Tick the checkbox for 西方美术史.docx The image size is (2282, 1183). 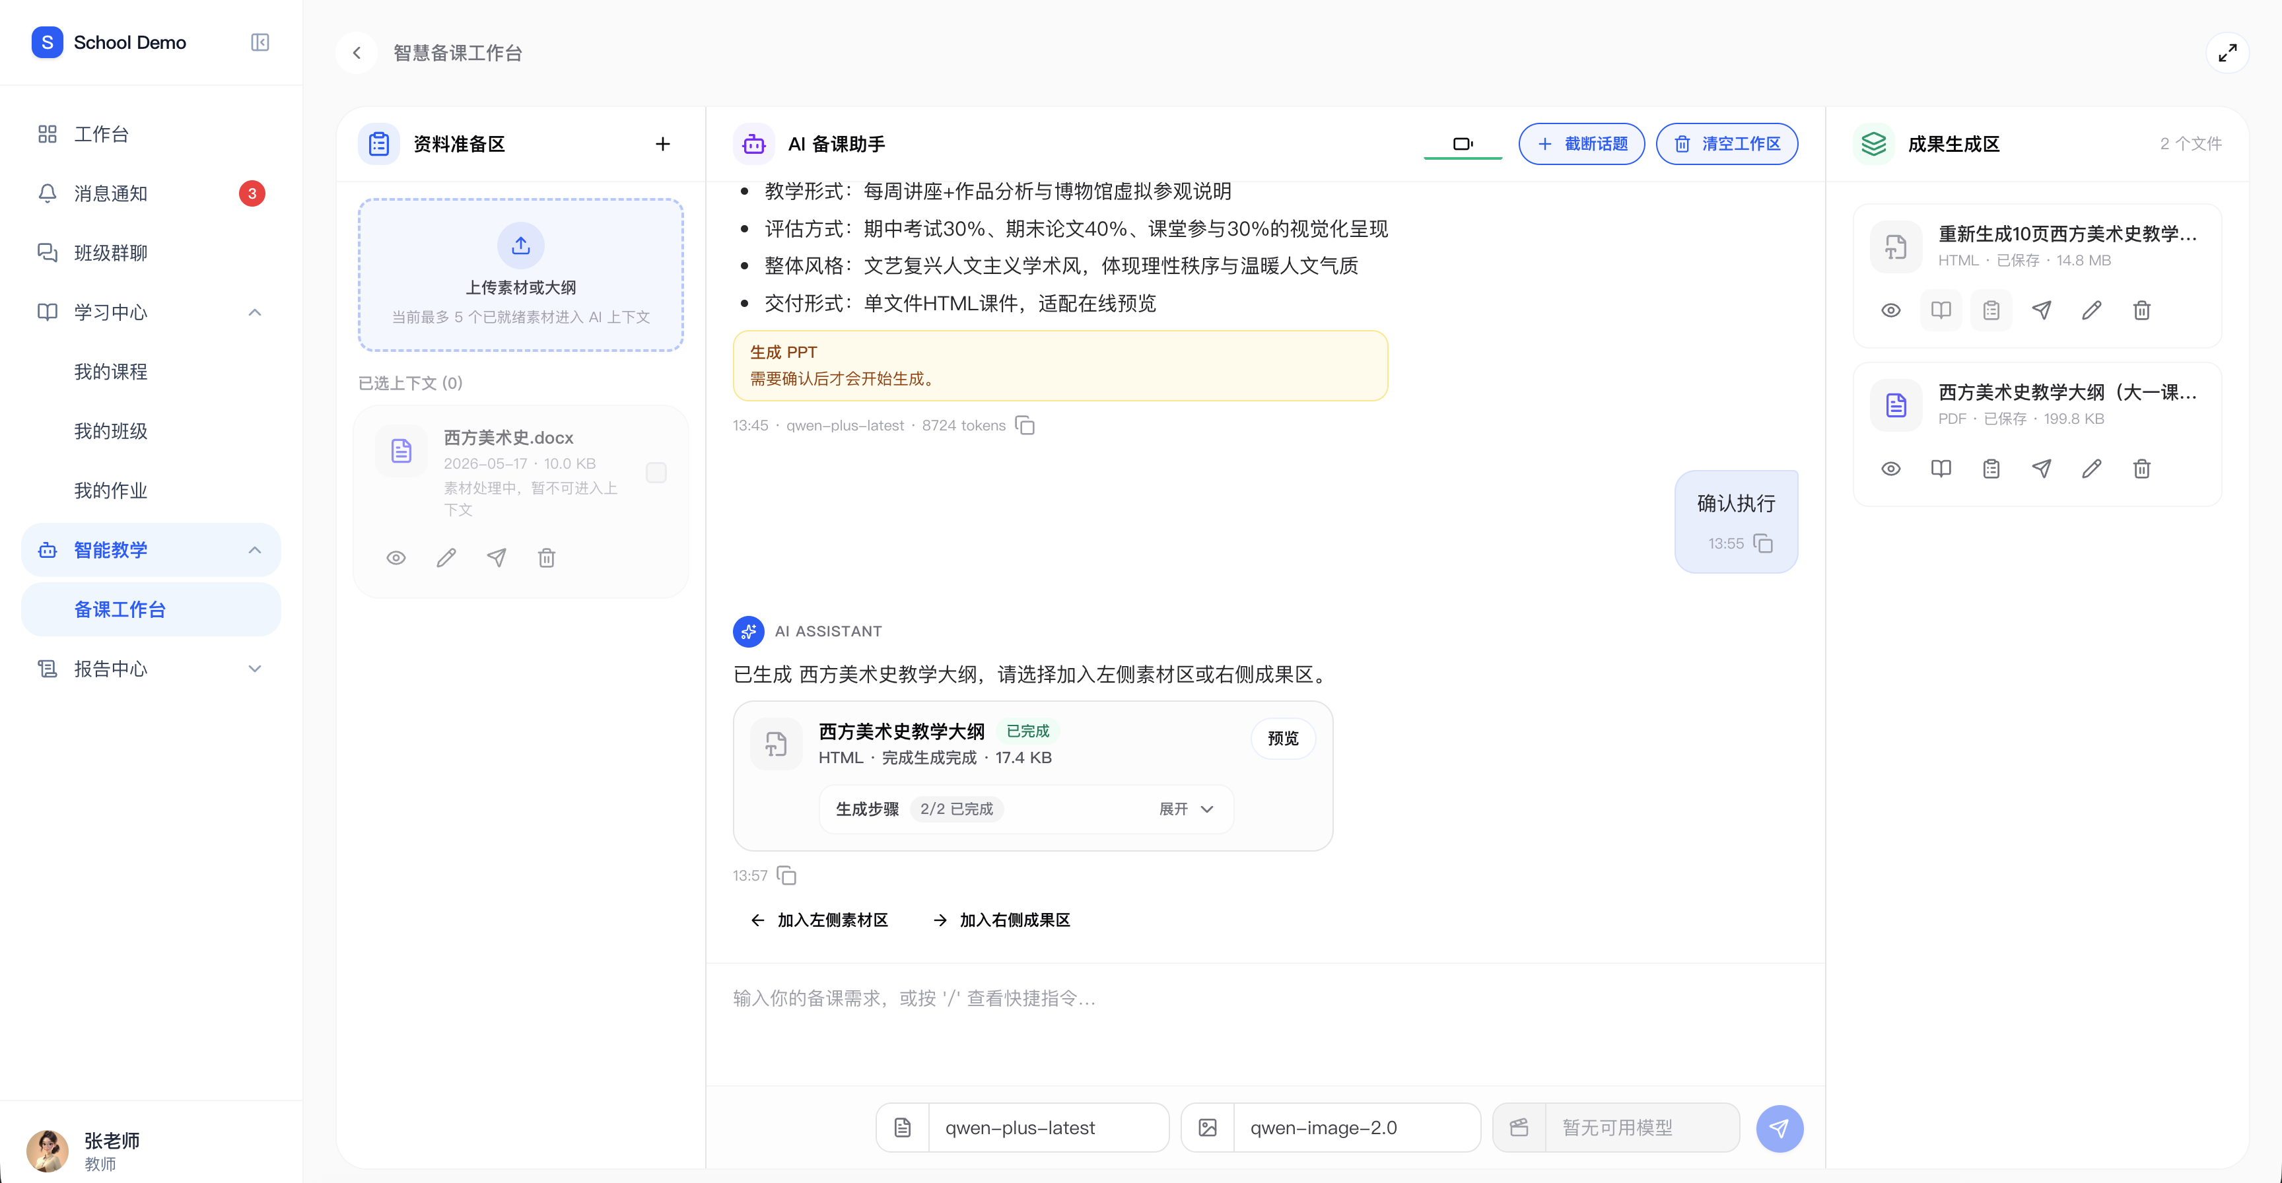tap(656, 473)
